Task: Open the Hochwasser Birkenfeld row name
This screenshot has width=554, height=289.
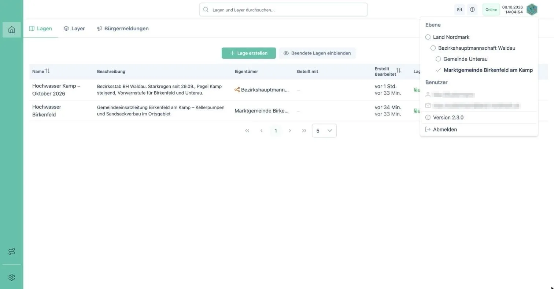Action: point(47,111)
